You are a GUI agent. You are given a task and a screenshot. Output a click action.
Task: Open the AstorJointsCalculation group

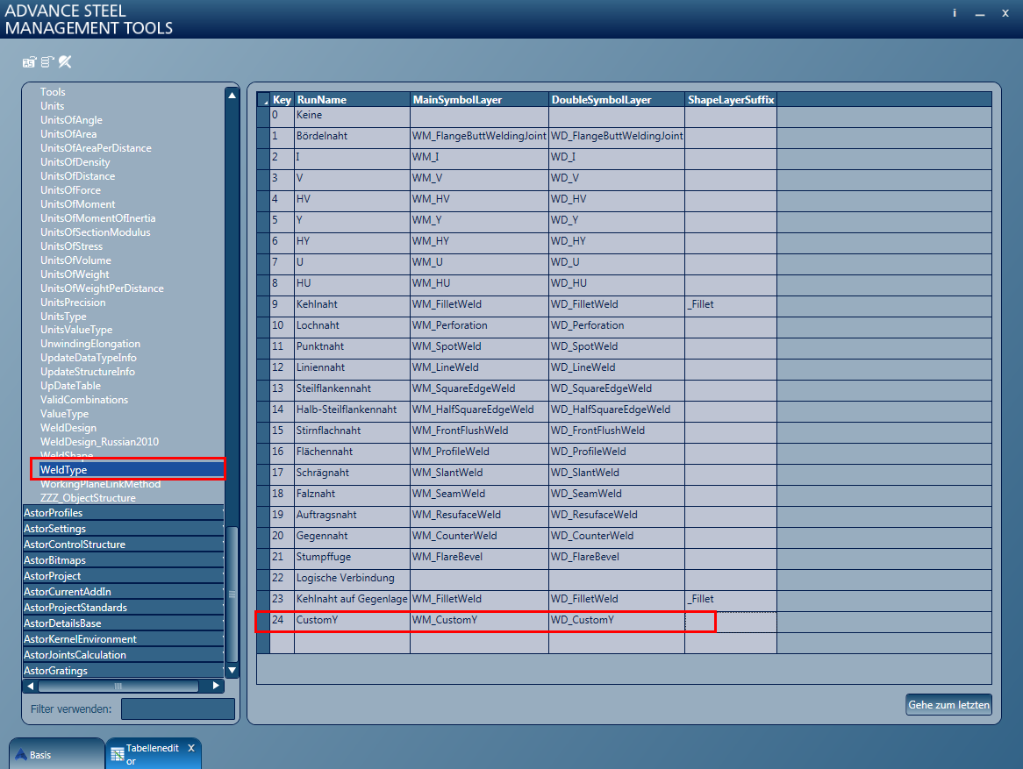point(124,655)
